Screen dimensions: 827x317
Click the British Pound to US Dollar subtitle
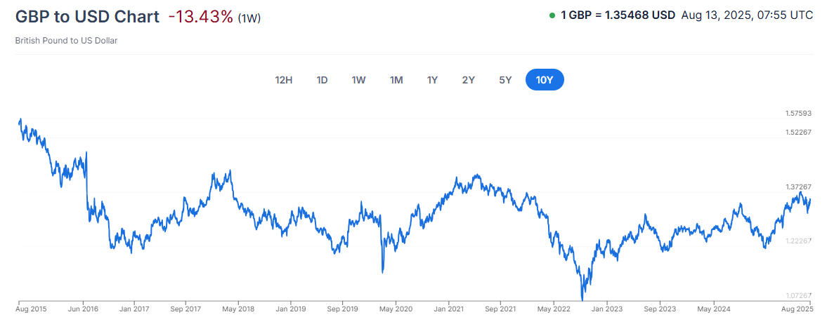pos(66,41)
